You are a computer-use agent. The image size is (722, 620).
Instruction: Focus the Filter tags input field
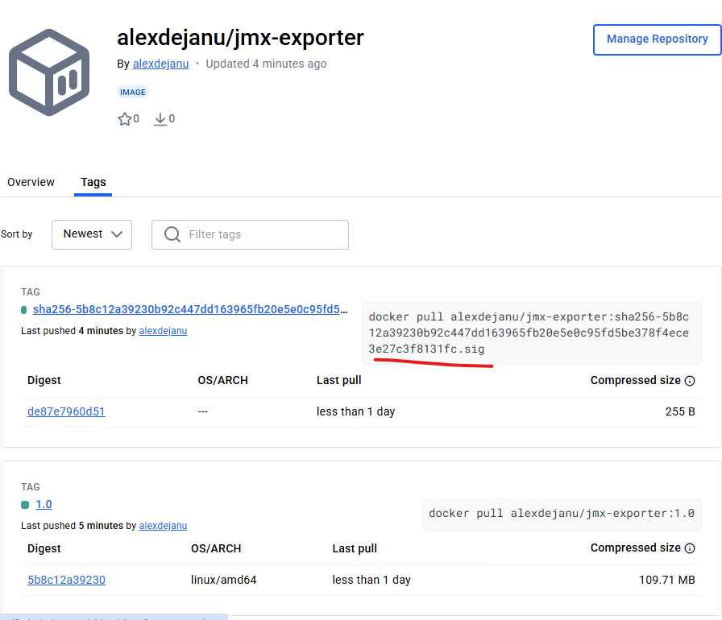[250, 234]
